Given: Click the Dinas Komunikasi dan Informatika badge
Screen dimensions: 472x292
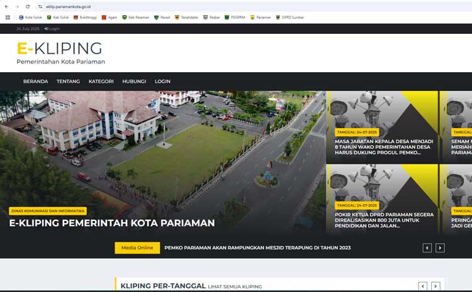Looking at the screenshot, I should click(48, 211).
